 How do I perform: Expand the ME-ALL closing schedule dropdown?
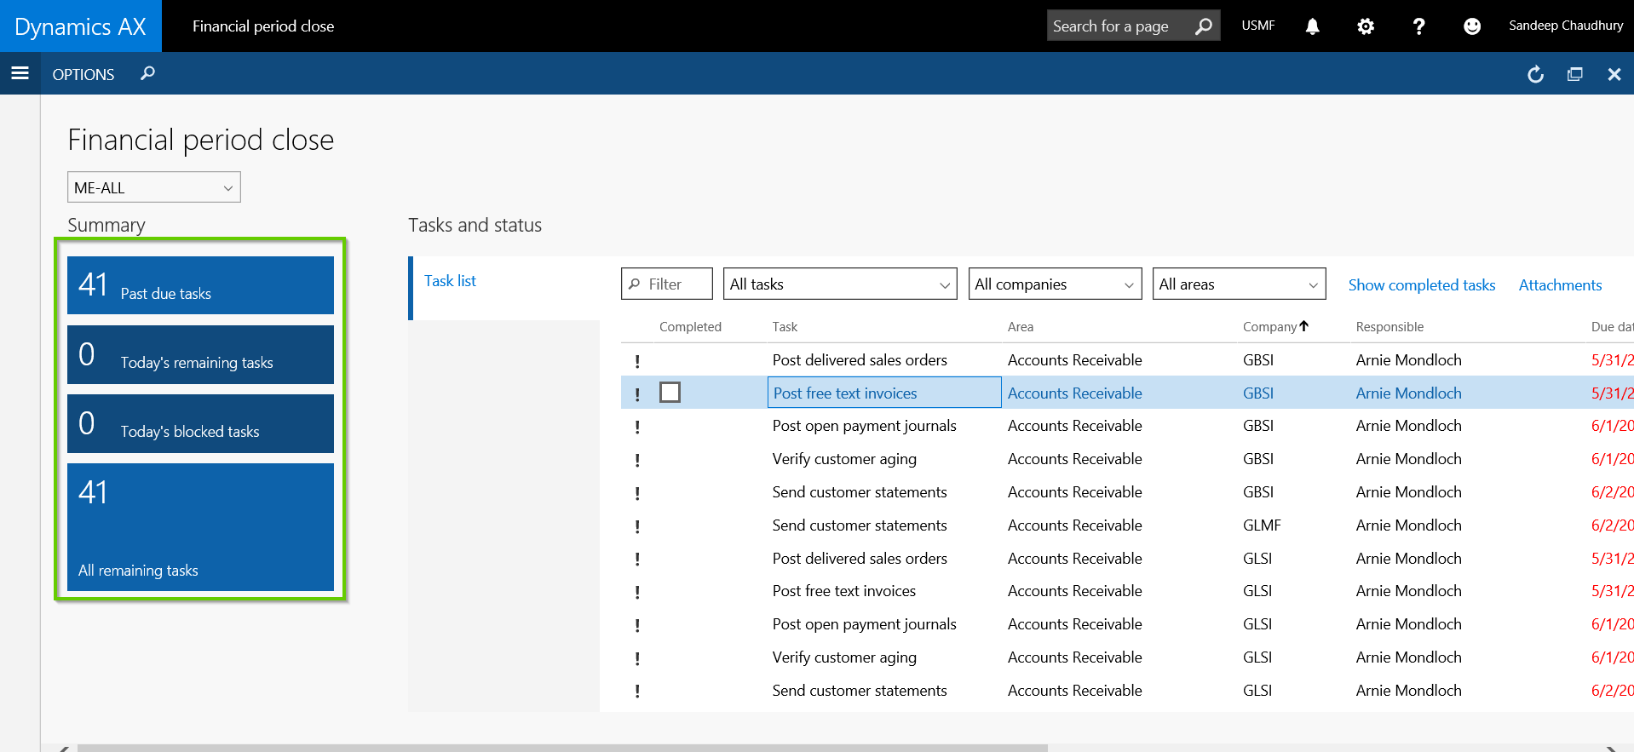coord(154,187)
